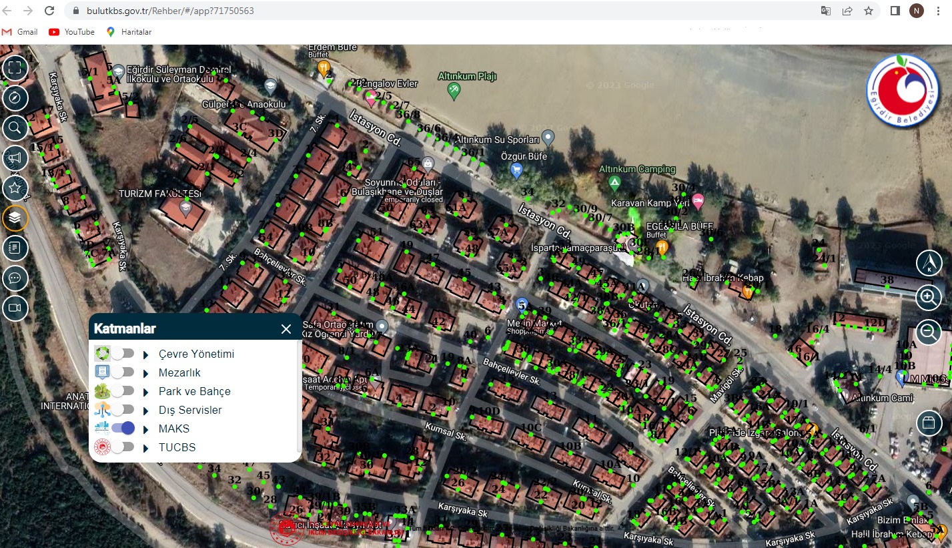Click the Mezarlık layer icon

click(102, 372)
